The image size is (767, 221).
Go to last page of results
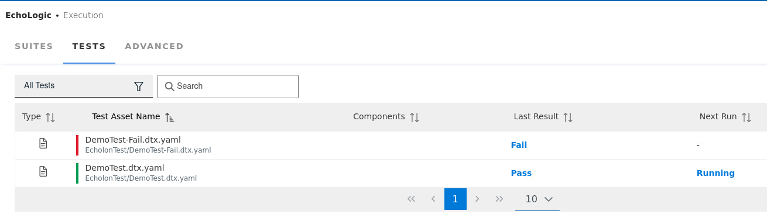(x=499, y=199)
